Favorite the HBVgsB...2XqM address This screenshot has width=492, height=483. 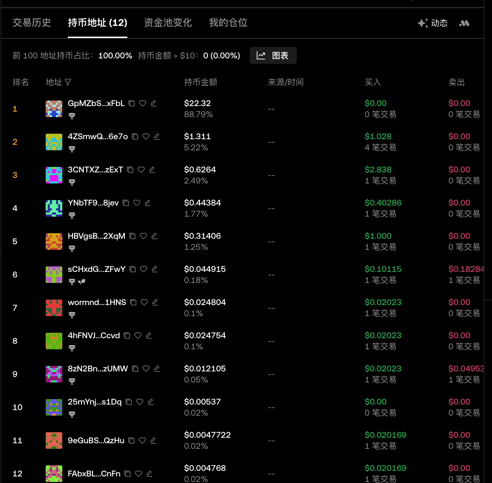tap(143, 236)
